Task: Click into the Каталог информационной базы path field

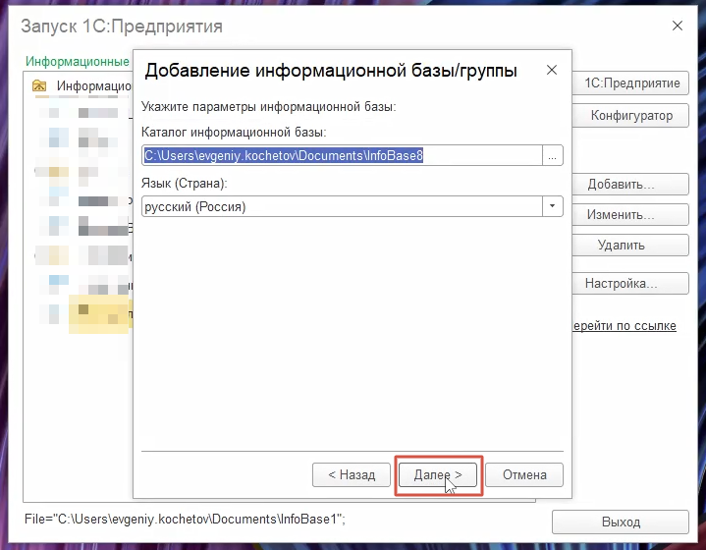Action: pos(342,155)
